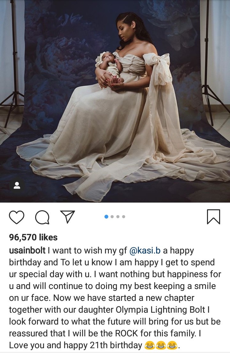Select the first blue carousel dot
The width and height of the screenshot is (230, 353).
(106, 217)
